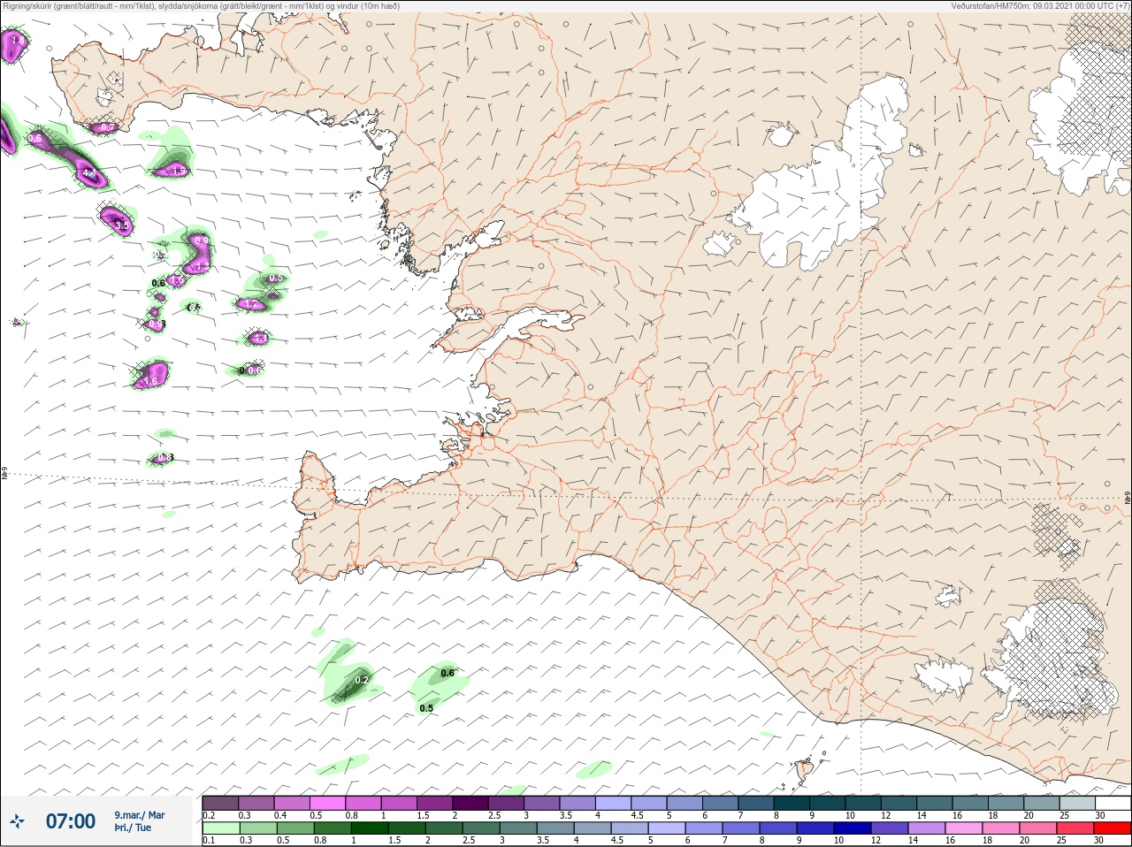Click the precipitation value 1.2 on the map
This screenshot has width=1132, height=847.
250,305
